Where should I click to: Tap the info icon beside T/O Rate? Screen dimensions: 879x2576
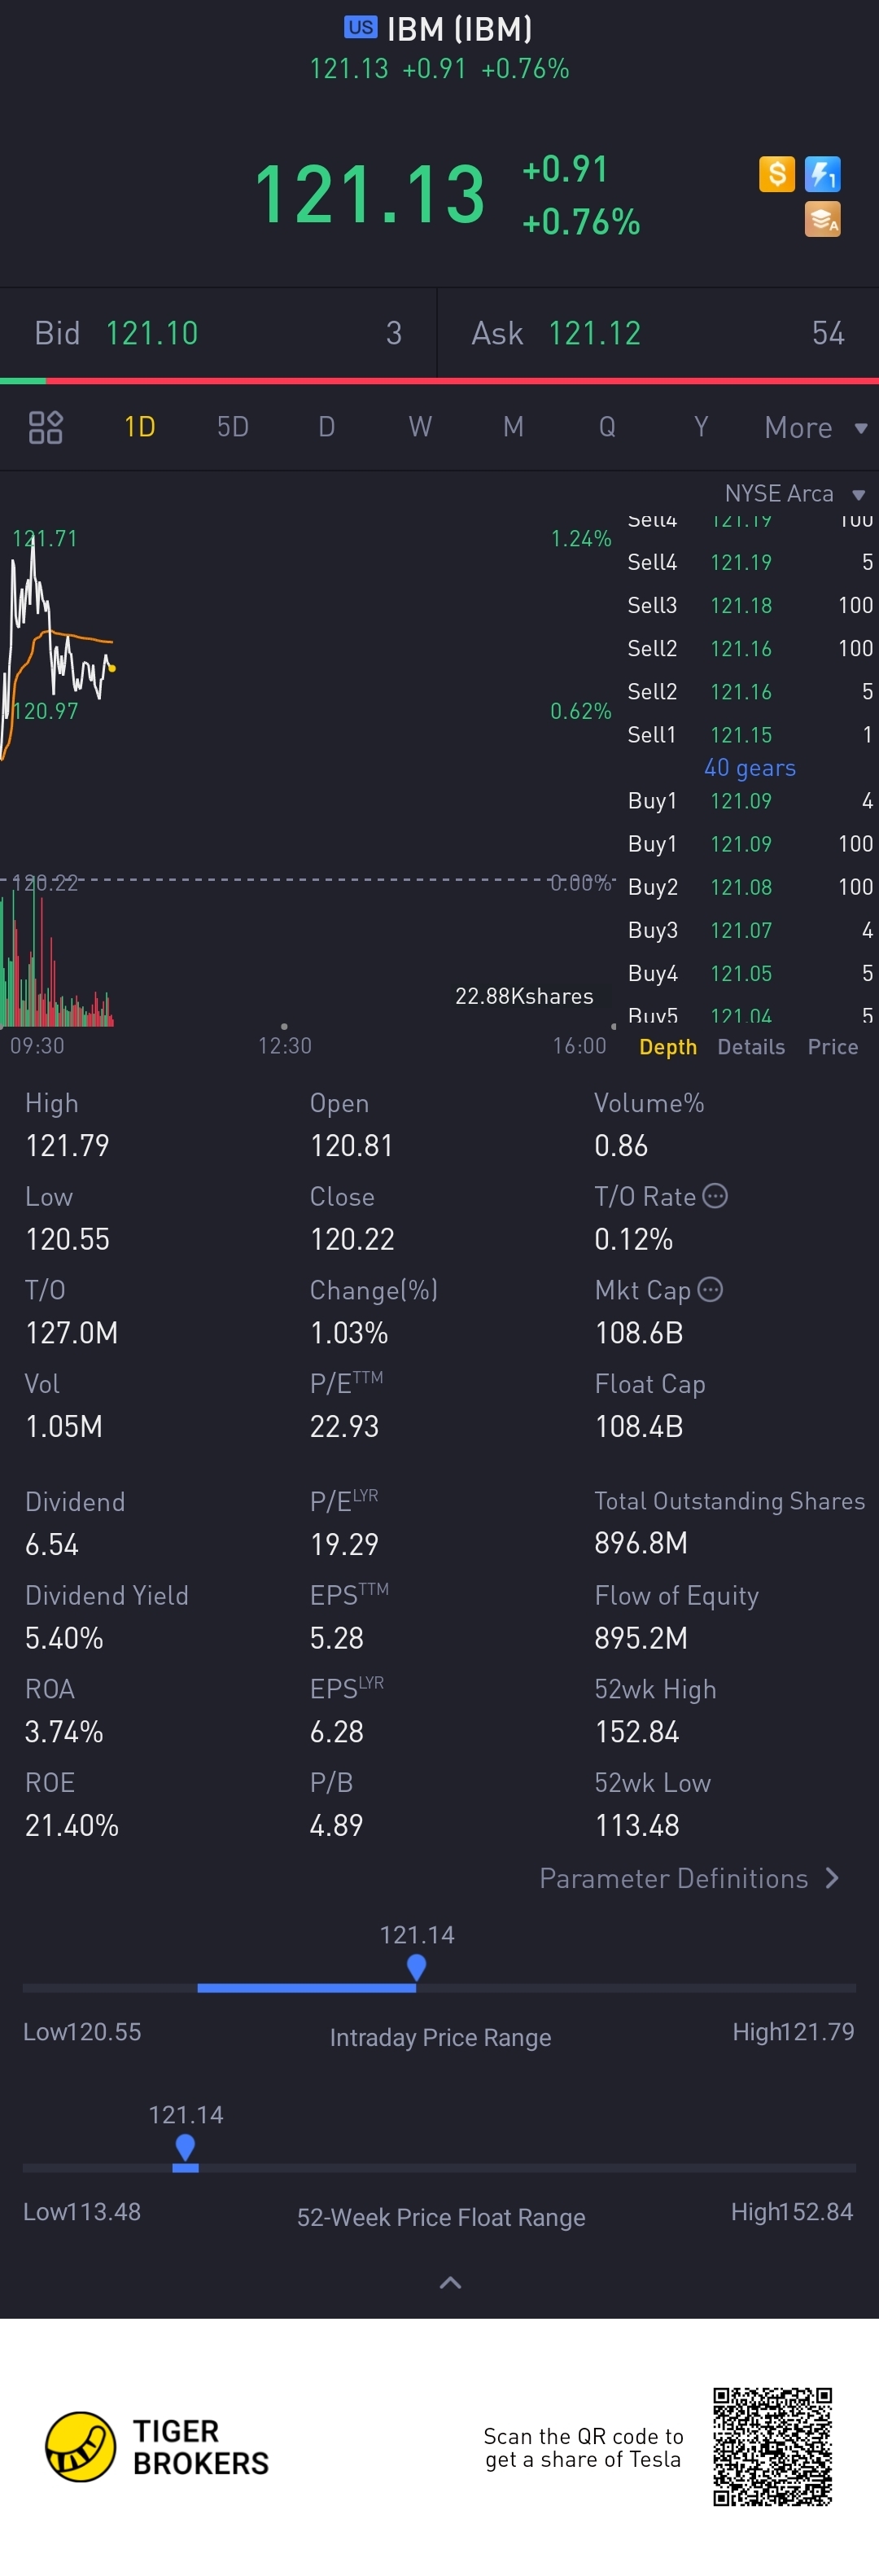pyautogui.click(x=715, y=1196)
